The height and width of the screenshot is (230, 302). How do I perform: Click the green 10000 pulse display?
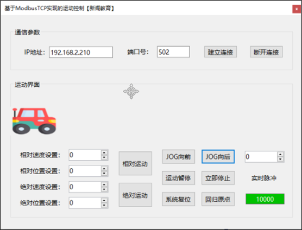point(265,199)
